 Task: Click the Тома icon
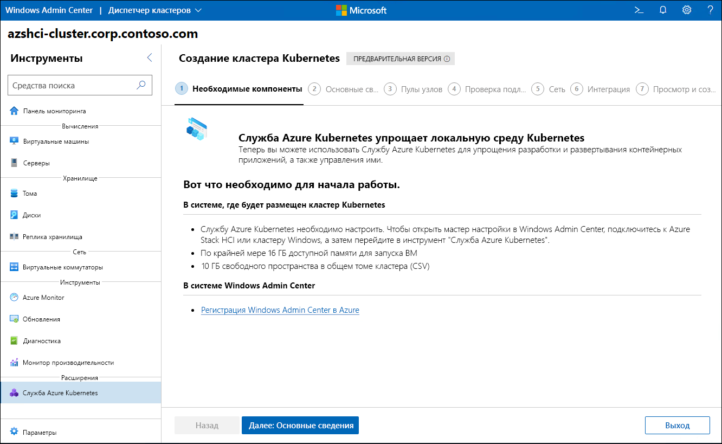click(14, 194)
